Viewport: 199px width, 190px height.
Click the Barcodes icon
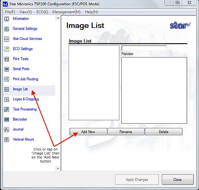pyautogui.click(x=7, y=120)
